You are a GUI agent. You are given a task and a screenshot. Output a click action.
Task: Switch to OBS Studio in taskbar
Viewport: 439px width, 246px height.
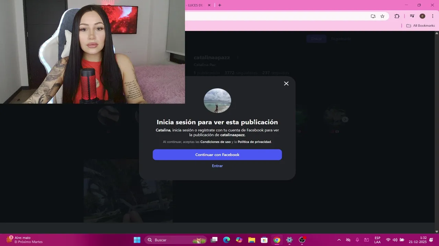302,240
